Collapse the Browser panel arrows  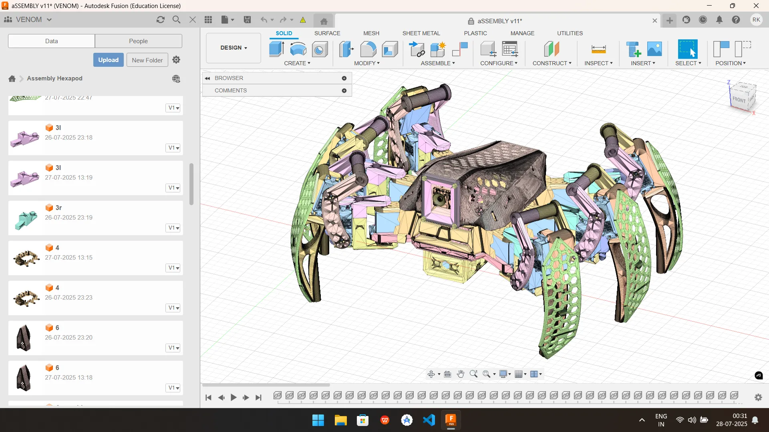pos(207,78)
